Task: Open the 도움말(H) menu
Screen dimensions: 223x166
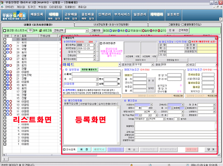Action: coord(70,7)
